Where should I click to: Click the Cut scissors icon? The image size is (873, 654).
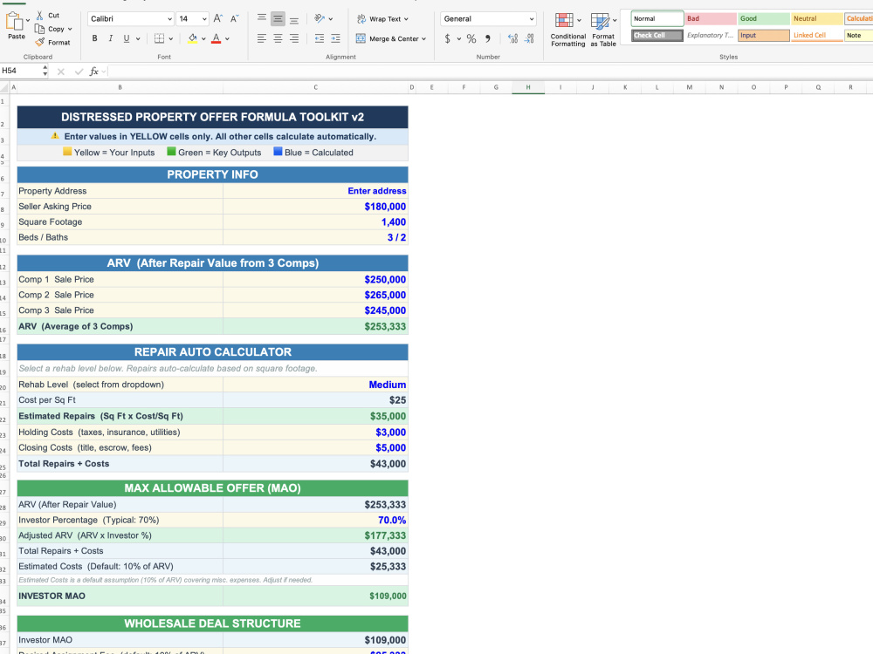[39, 16]
